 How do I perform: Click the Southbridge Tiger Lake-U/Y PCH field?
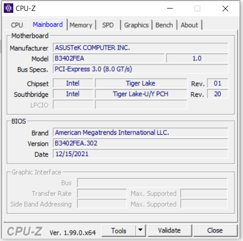coord(141,94)
